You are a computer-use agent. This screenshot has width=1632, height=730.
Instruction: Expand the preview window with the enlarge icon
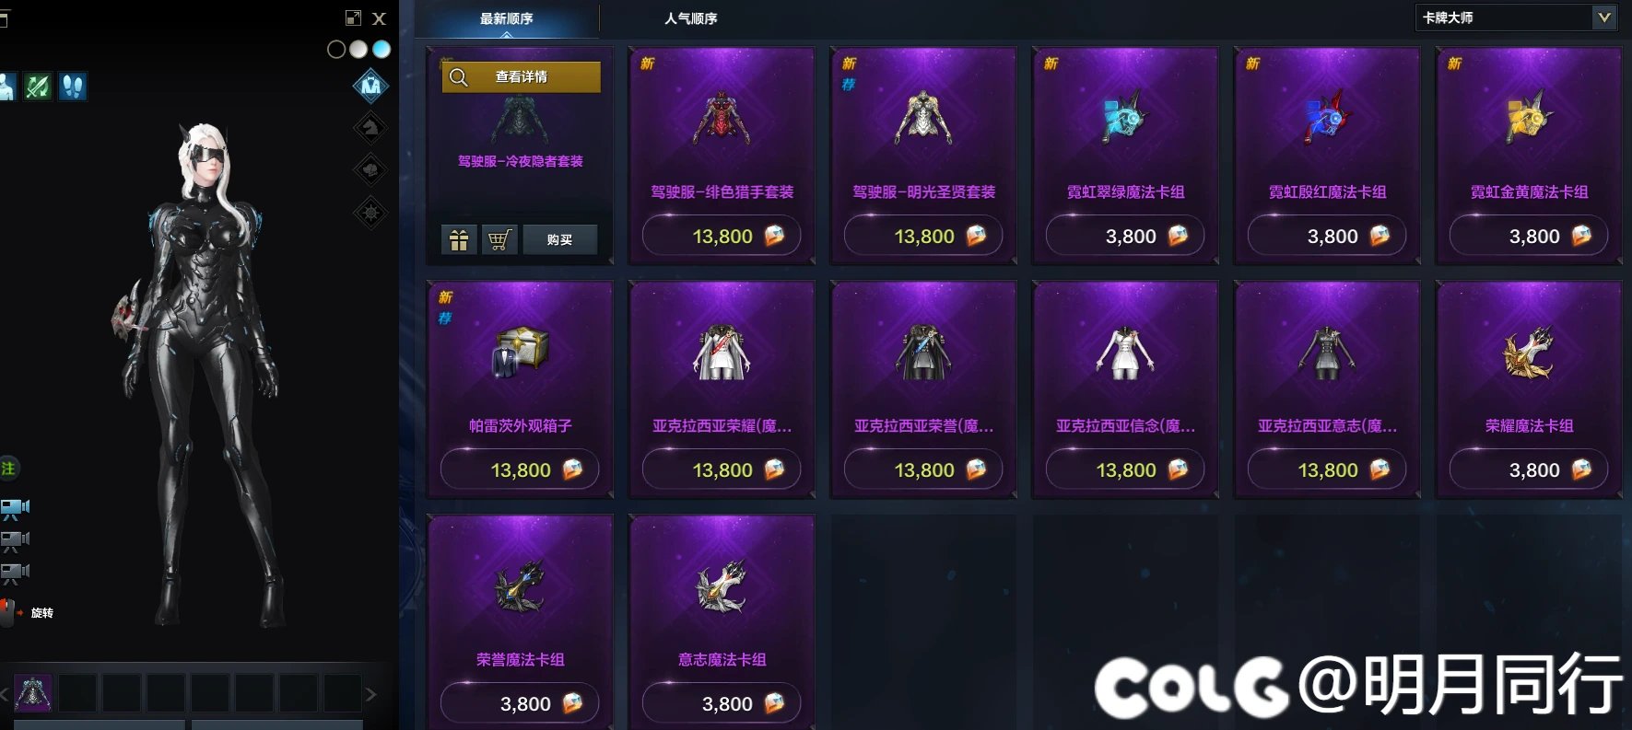click(x=353, y=17)
